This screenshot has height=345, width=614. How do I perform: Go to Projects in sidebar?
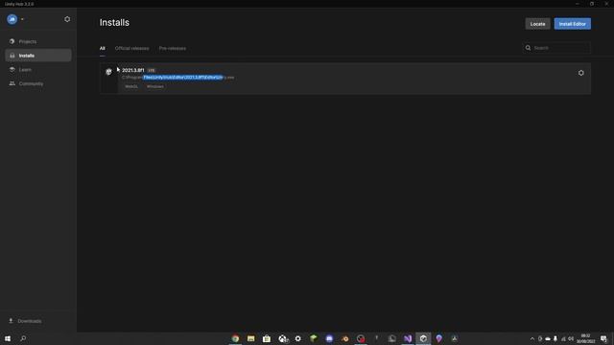[x=38, y=41]
